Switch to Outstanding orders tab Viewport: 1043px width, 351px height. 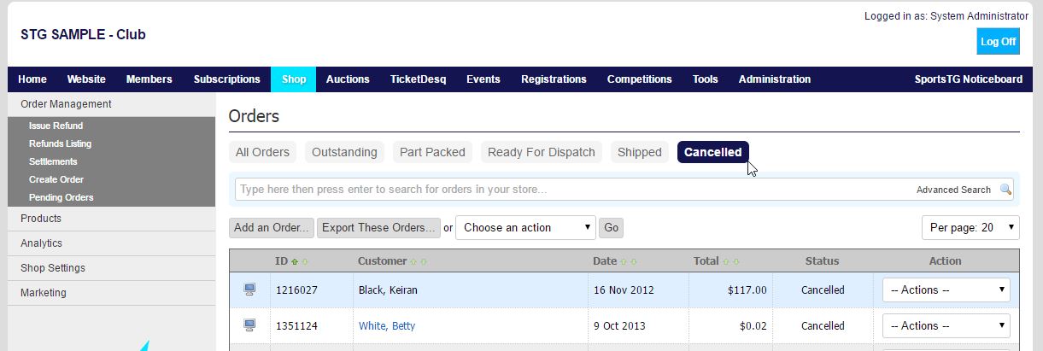(x=344, y=152)
